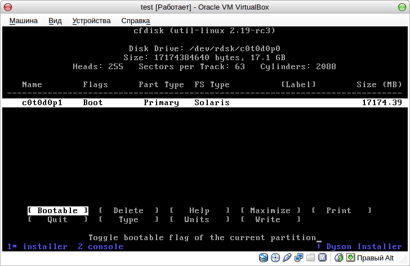Click the cfdisk (util-linux 2.19-rc3) header
Viewport: 410px width, 266px height.
[x=204, y=30]
